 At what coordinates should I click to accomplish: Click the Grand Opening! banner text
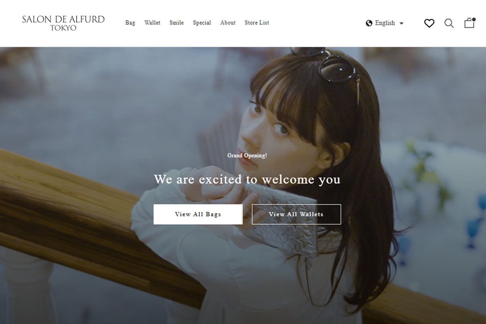point(247,156)
